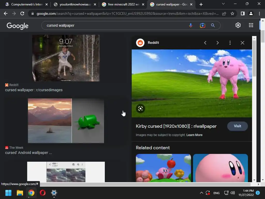
Task: Go back with the browser back arrow
Action: pyautogui.click(x=6, y=13)
